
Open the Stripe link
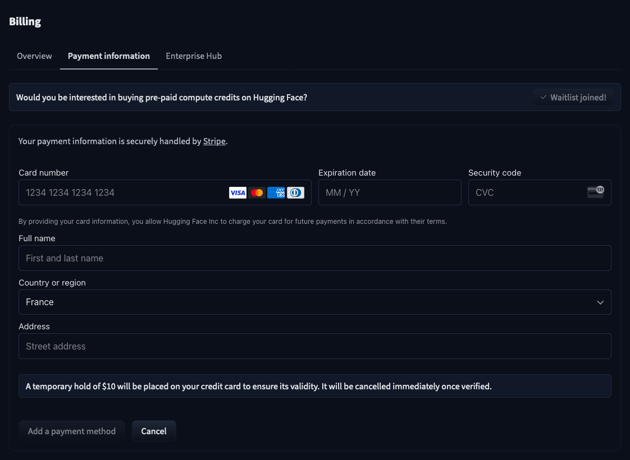pyautogui.click(x=214, y=141)
